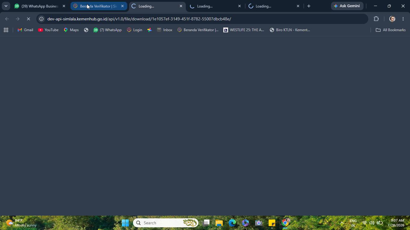Open the Wi-Fi network icon
This screenshot has height=230, width=410.
coord(364,223)
